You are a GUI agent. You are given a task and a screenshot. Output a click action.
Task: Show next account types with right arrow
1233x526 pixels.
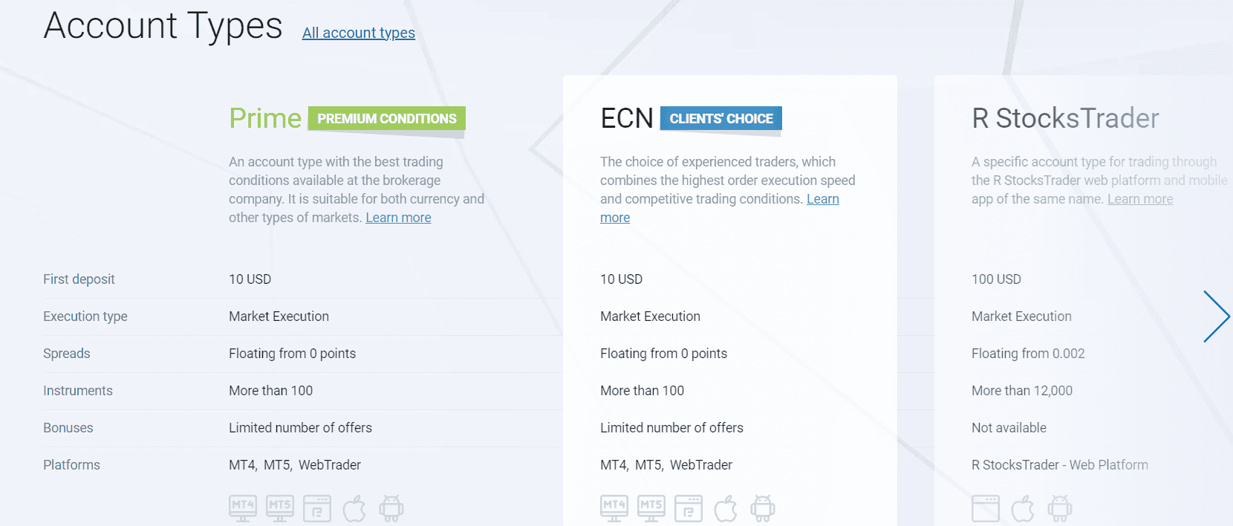(x=1216, y=316)
